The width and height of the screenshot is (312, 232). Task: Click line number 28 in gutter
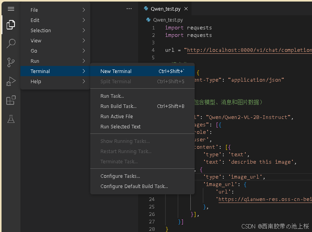coord(152,229)
